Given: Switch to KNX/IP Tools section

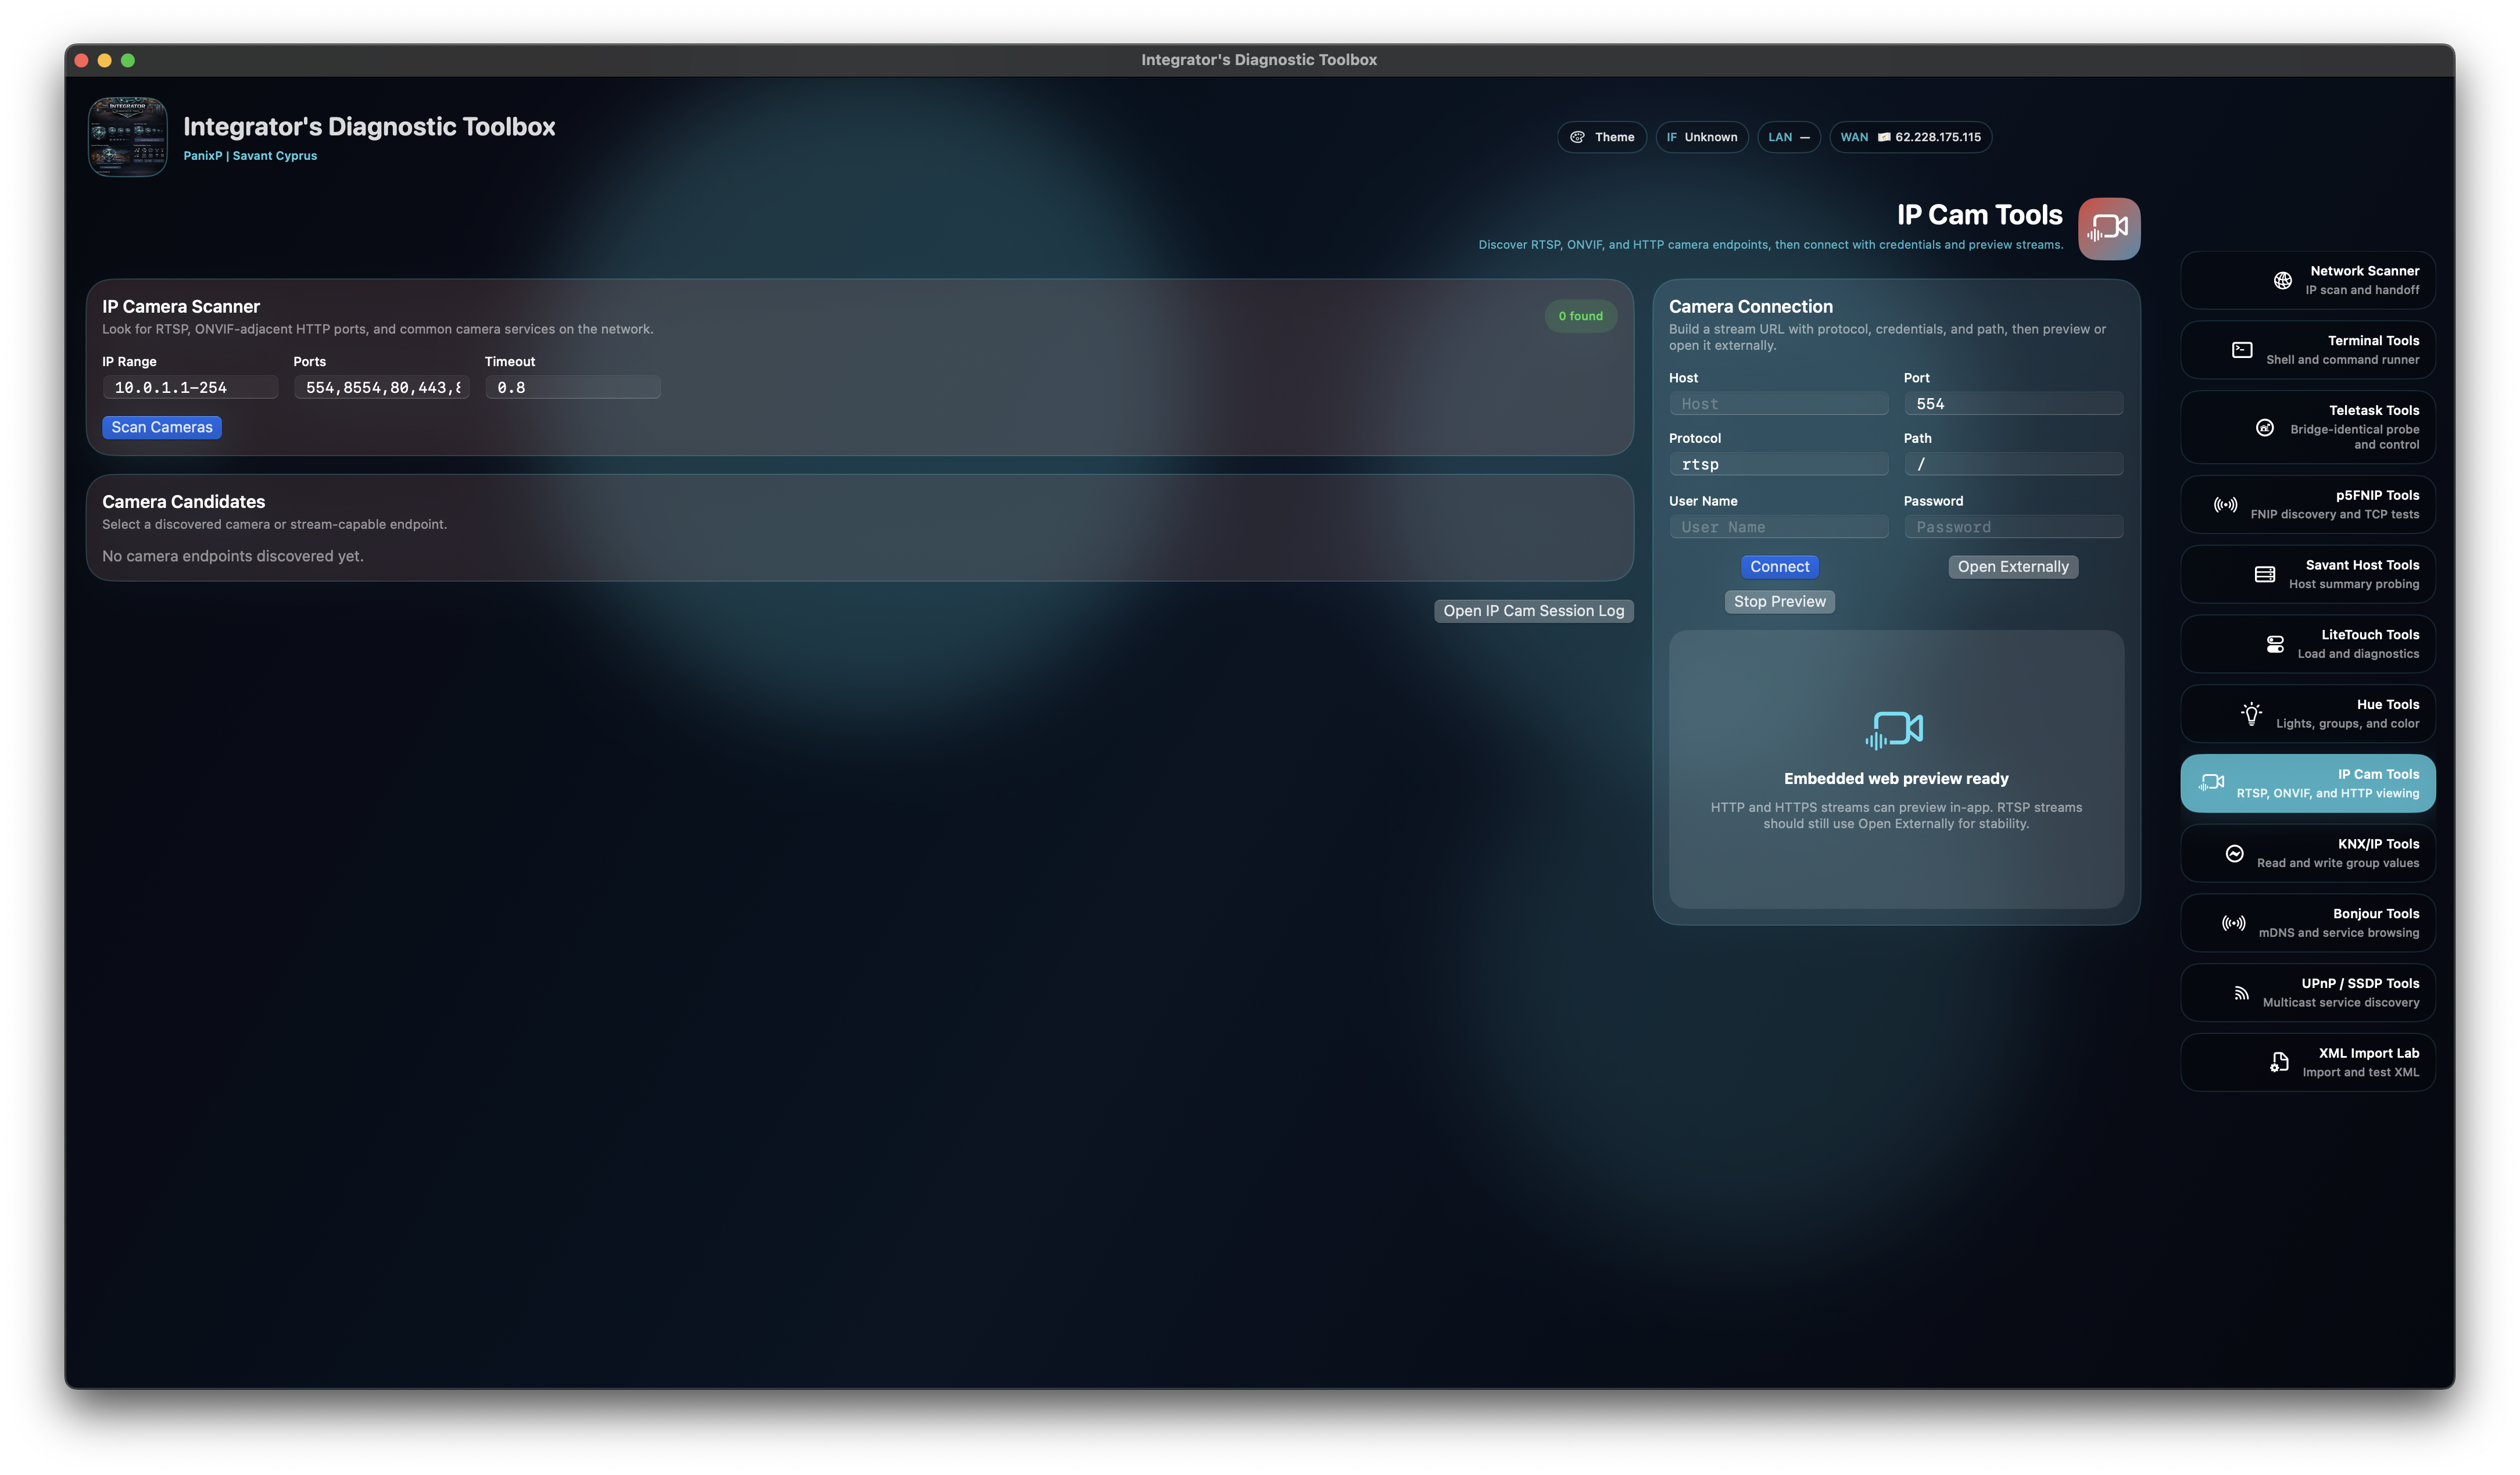Looking at the screenshot, I should click(x=2307, y=853).
